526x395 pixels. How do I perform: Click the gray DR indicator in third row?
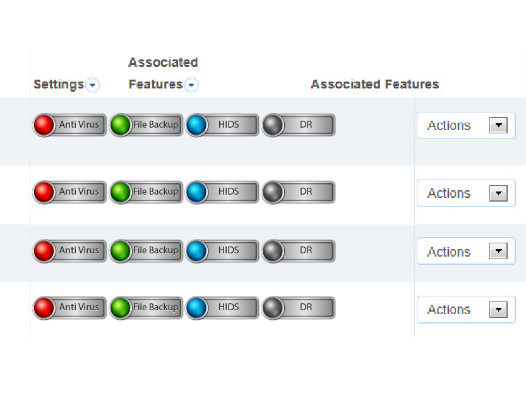pos(273,251)
